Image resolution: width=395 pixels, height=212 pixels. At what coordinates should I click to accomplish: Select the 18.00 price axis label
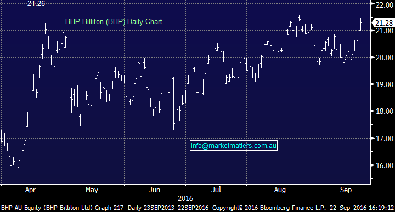tap(385, 111)
